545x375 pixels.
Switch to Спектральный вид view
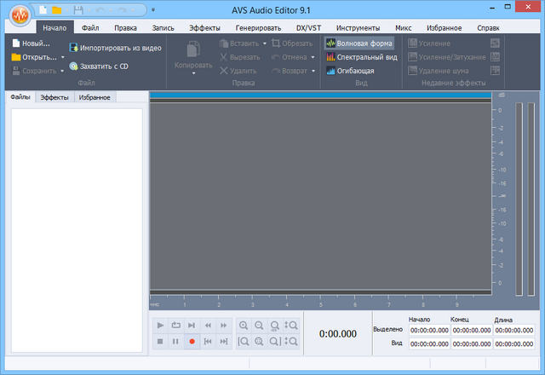[359, 57]
